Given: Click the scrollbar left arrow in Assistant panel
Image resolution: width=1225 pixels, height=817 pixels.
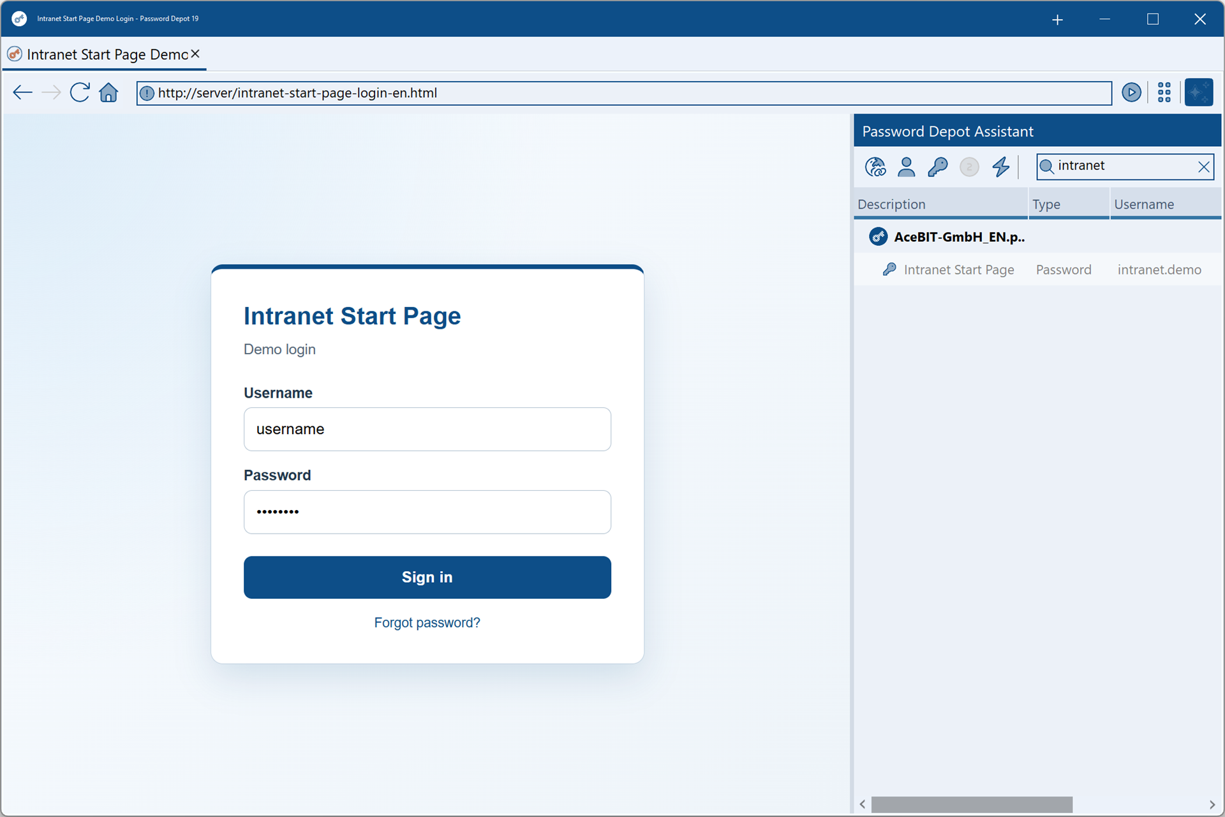Looking at the screenshot, I should [863, 804].
